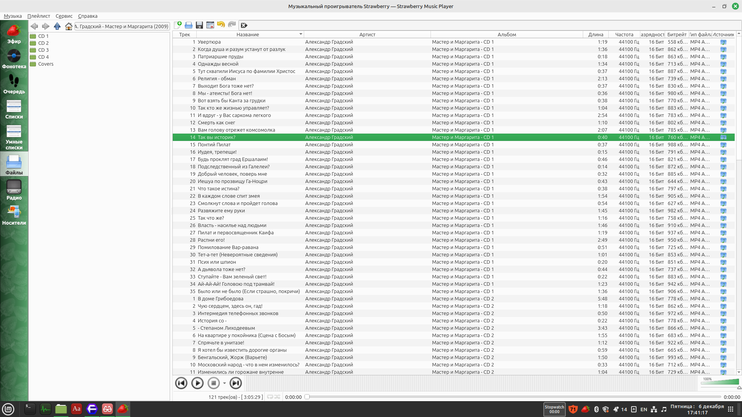
Task: Open the Фонотека sidebar panel
Action: coord(14,59)
